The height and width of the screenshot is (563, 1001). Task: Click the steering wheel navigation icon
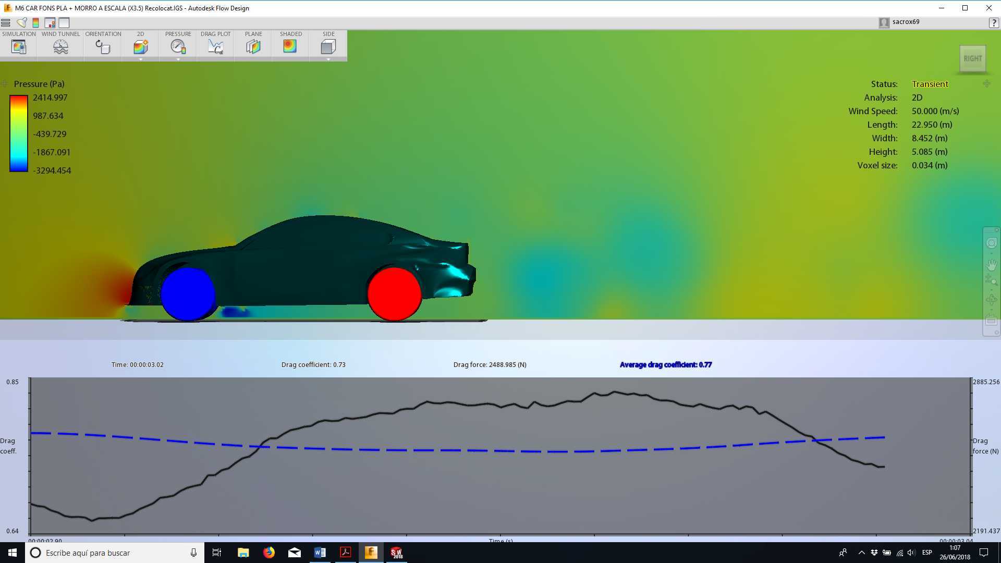992,243
